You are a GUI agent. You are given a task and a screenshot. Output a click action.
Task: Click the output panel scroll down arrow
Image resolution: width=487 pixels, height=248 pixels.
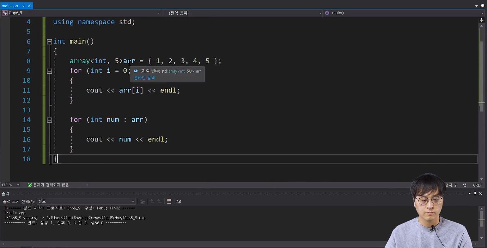coord(482,238)
